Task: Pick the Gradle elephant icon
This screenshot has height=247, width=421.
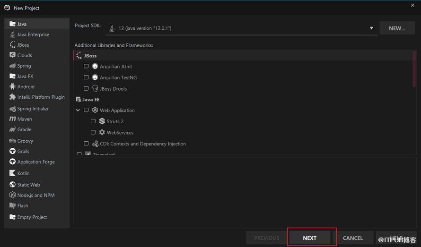Action: (x=12, y=129)
